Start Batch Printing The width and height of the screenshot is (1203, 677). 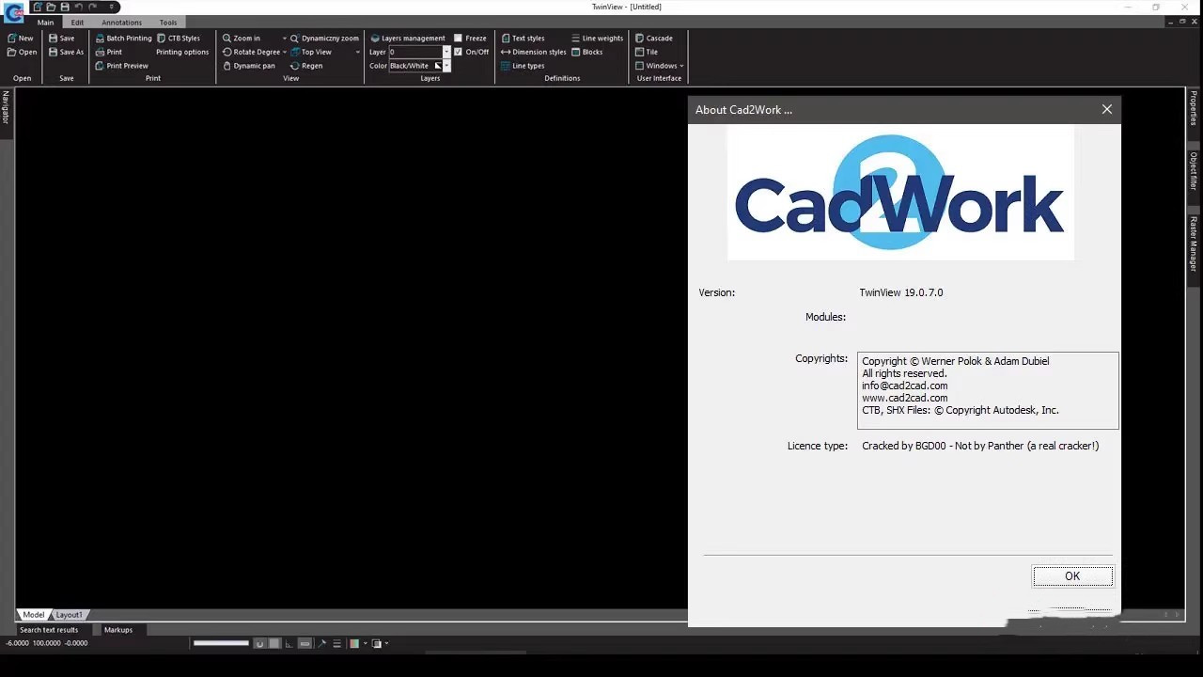pyautogui.click(x=123, y=39)
